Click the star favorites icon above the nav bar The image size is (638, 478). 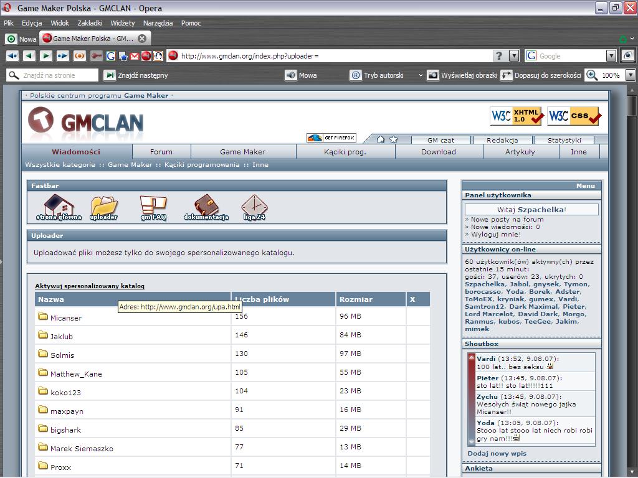point(394,139)
